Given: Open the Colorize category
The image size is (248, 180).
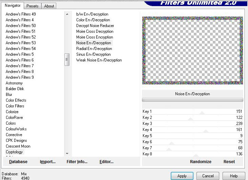Looking at the screenshot, I should (x=12, y=112).
